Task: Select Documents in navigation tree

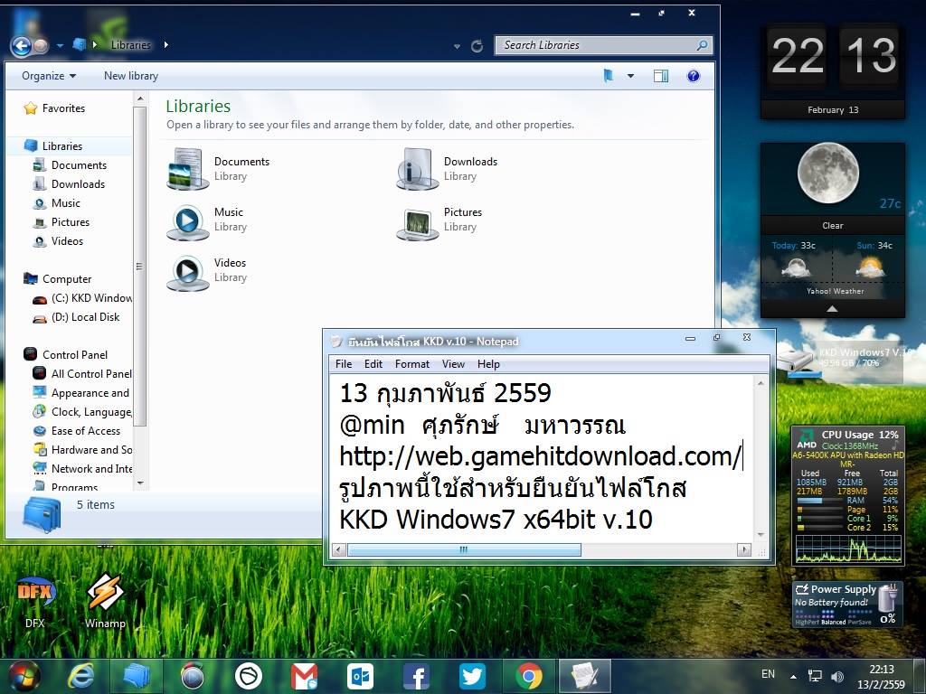Action: pyautogui.click(x=79, y=165)
